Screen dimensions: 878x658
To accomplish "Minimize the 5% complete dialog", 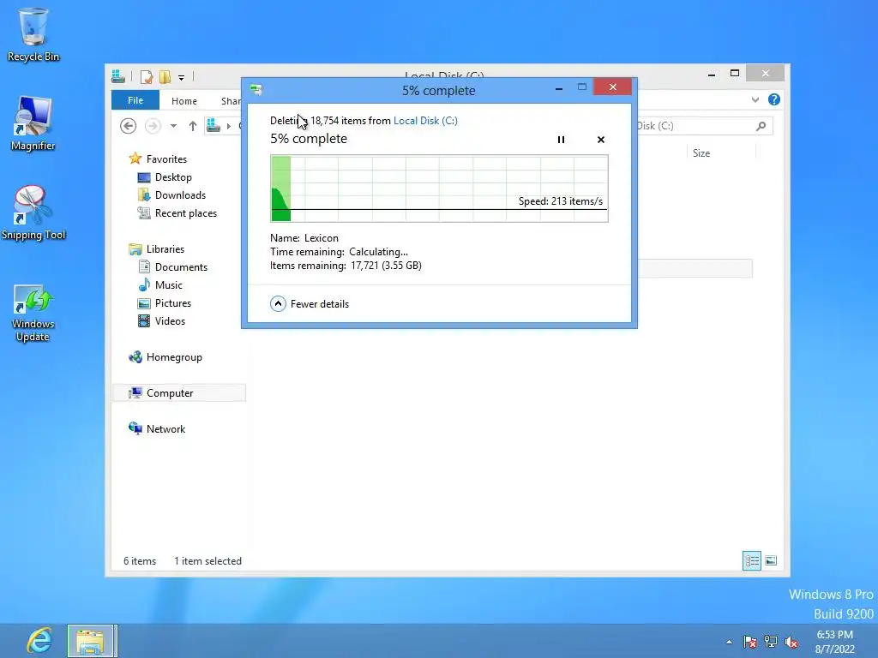I will pos(559,88).
